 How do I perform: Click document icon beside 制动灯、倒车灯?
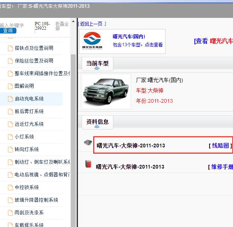coord(10,162)
